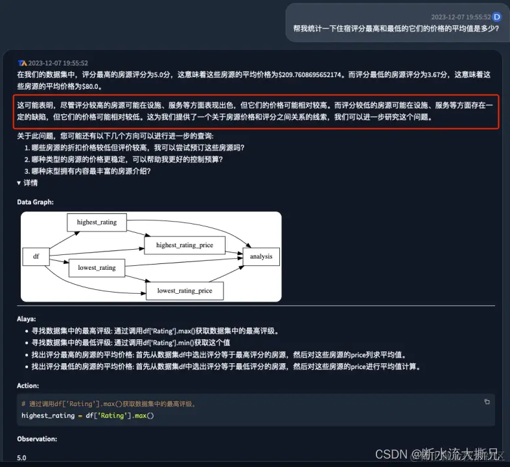Click the assistant timestamp 2023-12-07 19:55:52
This screenshot has height=467, width=510.
pos(58,63)
